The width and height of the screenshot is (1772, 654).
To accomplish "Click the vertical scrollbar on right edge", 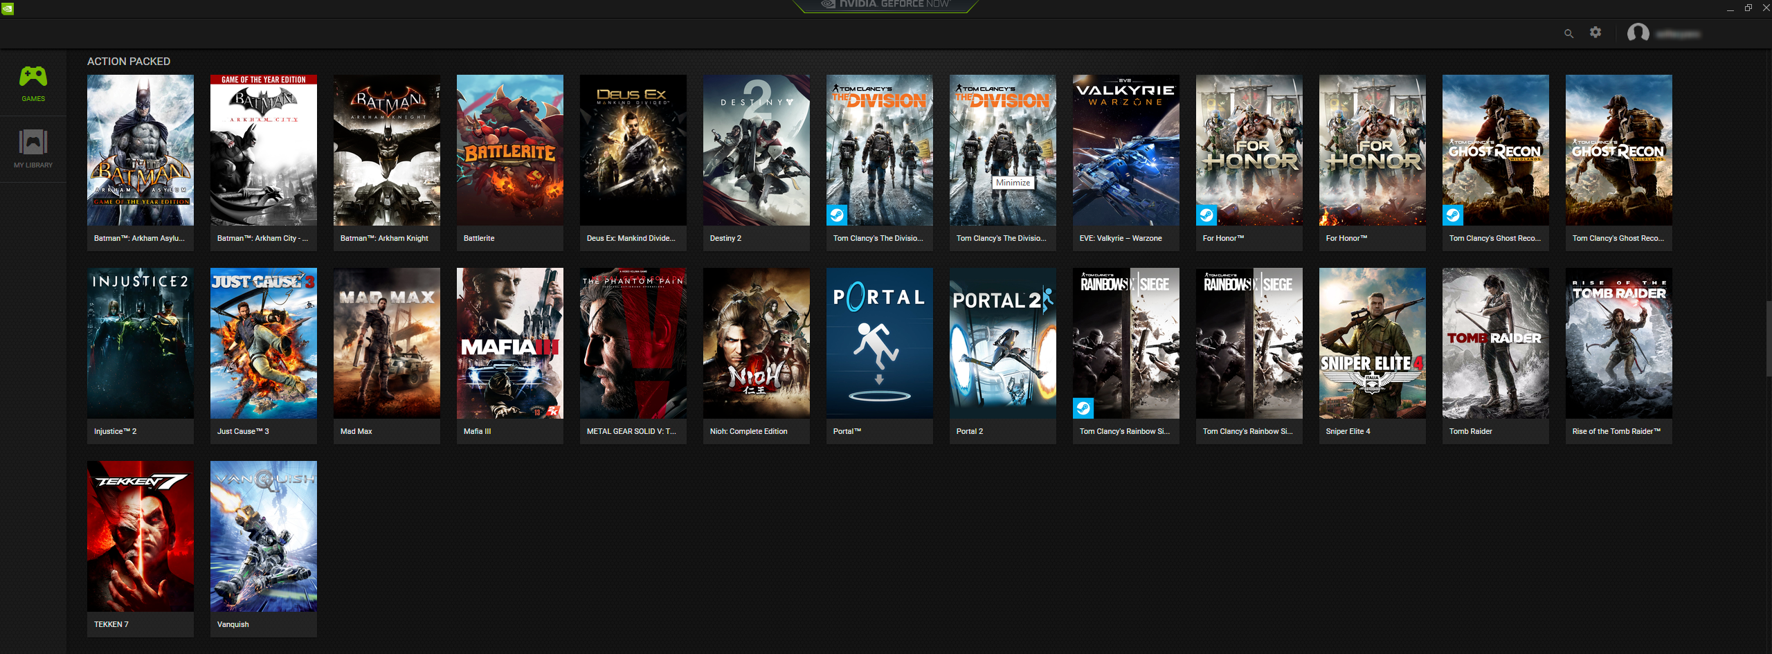I will point(1769,339).
